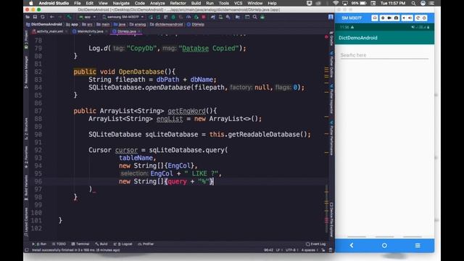Tap the phone Recents menu button

(x=418, y=245)
